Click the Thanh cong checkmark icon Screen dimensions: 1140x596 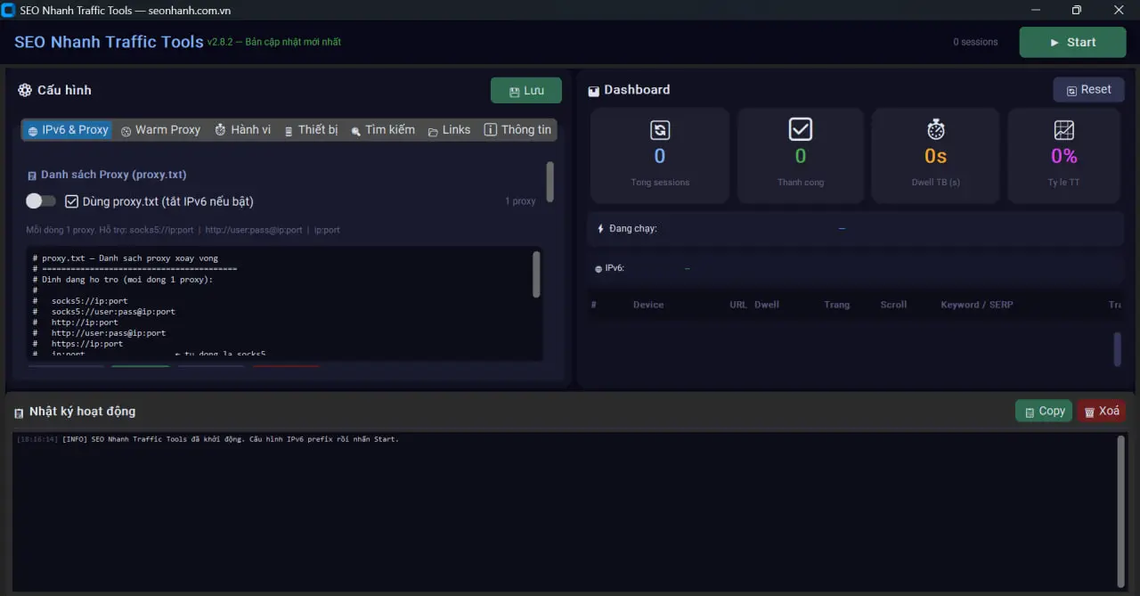point(801,129)
